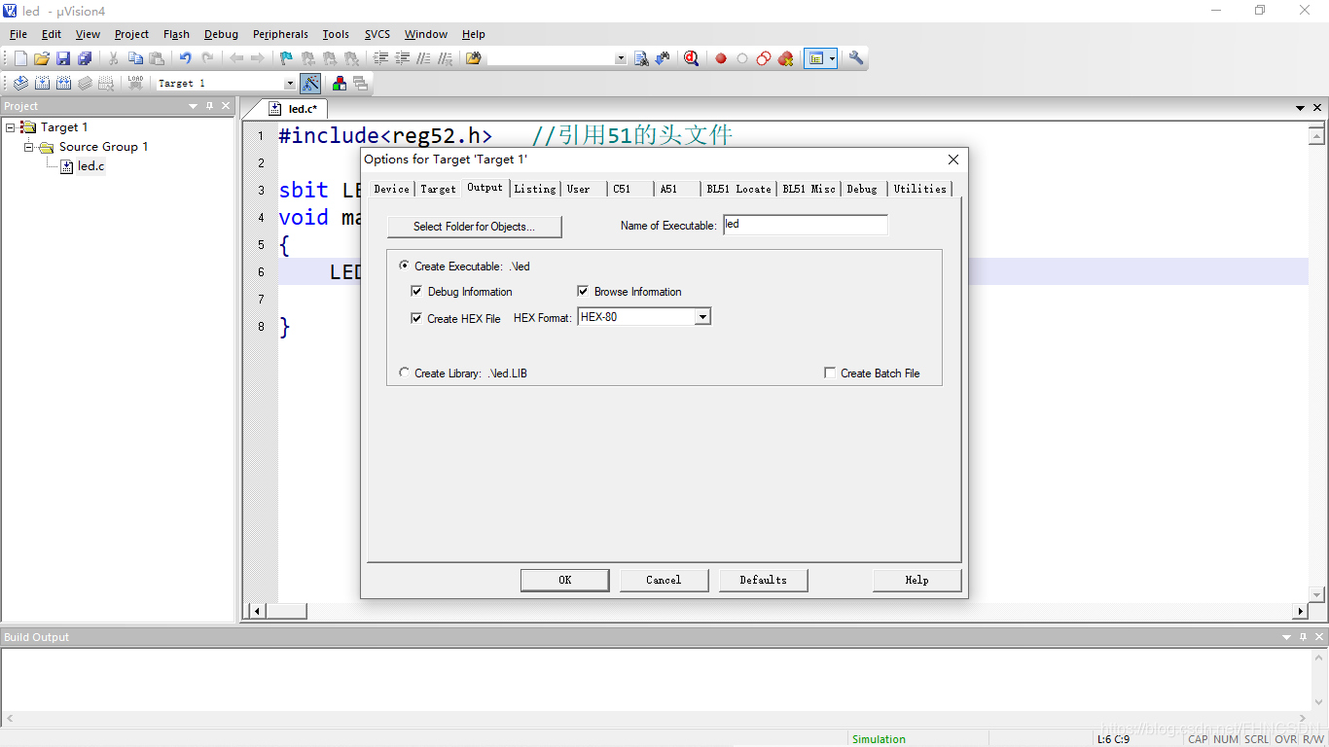Undo the last edit
Viewport: 1329px width, 747px height.
(185, 58)
